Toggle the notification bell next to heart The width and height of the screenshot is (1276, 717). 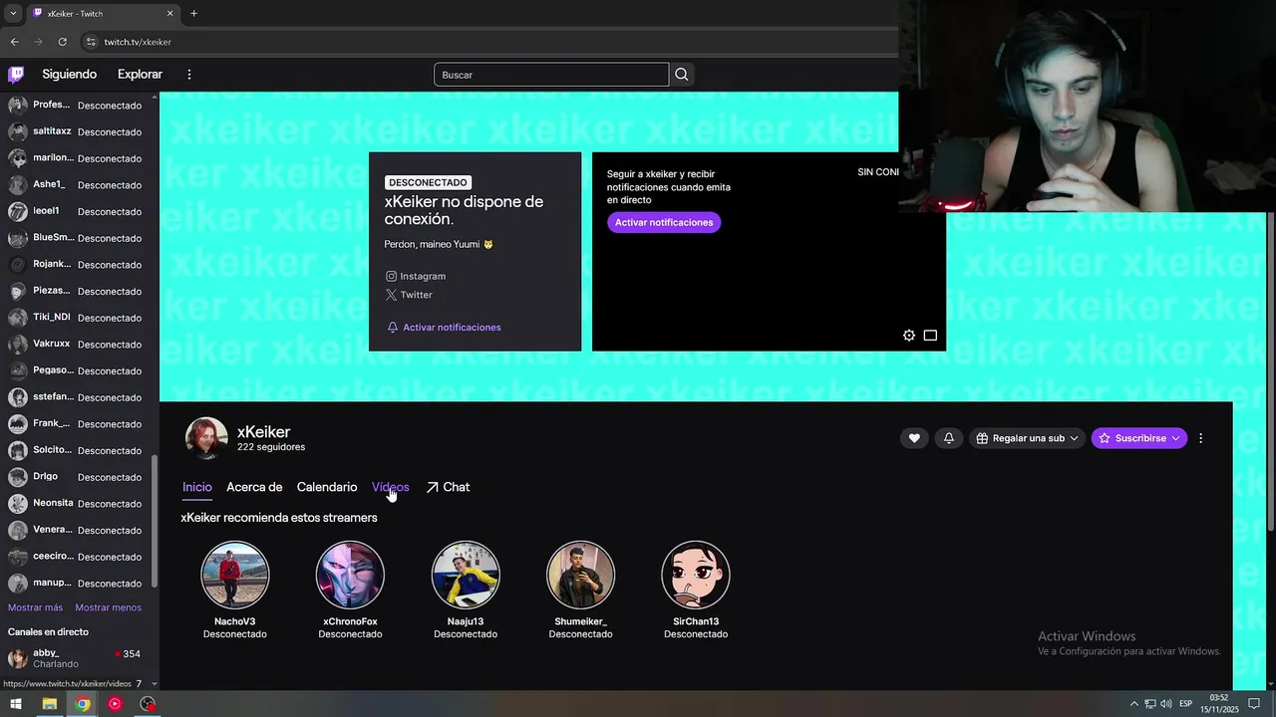pyautogui.click(x=949, y=438)
